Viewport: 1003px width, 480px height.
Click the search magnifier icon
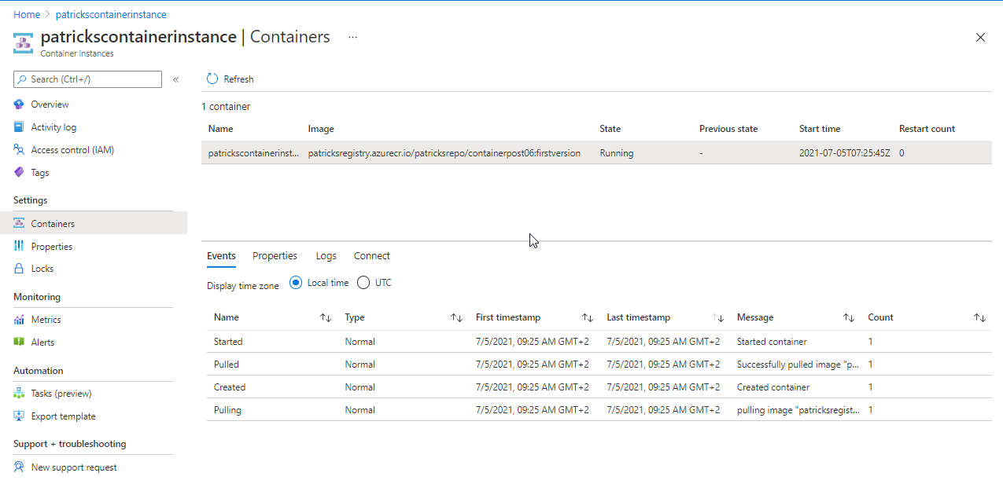coord(22,79)
